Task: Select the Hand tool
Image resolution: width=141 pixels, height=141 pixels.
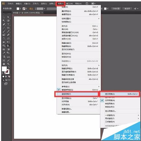Action: pos(4,64)
